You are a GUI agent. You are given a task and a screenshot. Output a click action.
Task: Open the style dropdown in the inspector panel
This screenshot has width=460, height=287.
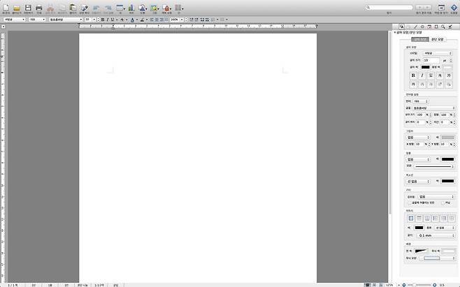[x=438, y=53]
